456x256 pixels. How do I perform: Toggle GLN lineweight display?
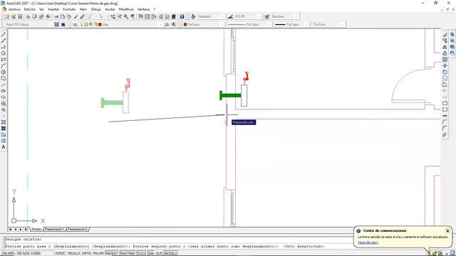pos(159,253)
